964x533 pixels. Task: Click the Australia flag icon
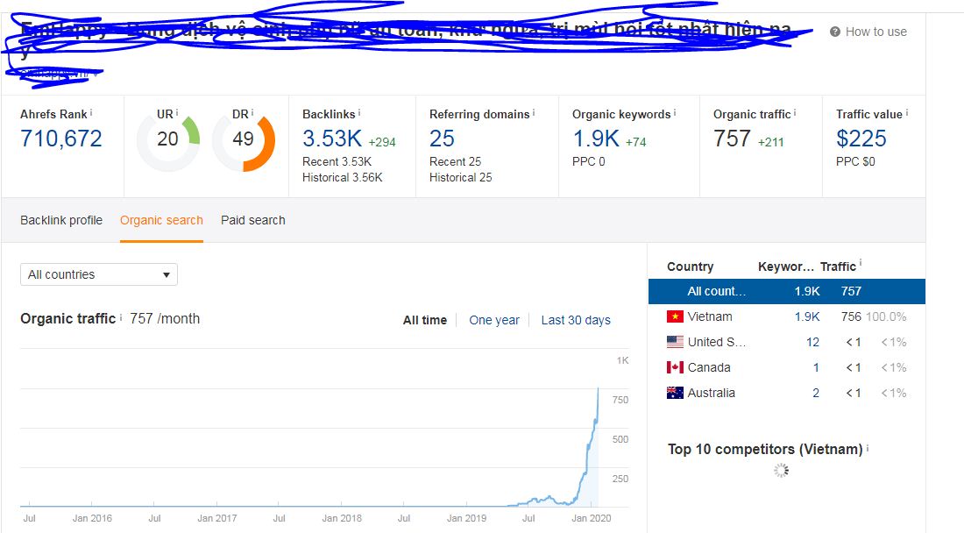(x=675, y=392)
